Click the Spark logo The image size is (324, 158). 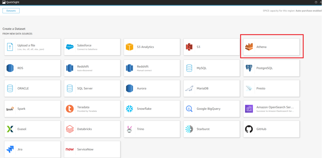tap(10, 109)
